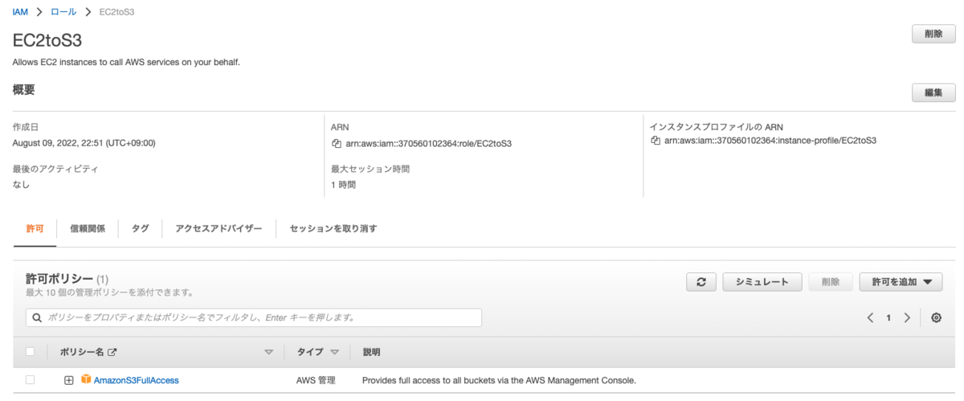Click the 説明 column header
964x401 pixels.
pos(371,352)
